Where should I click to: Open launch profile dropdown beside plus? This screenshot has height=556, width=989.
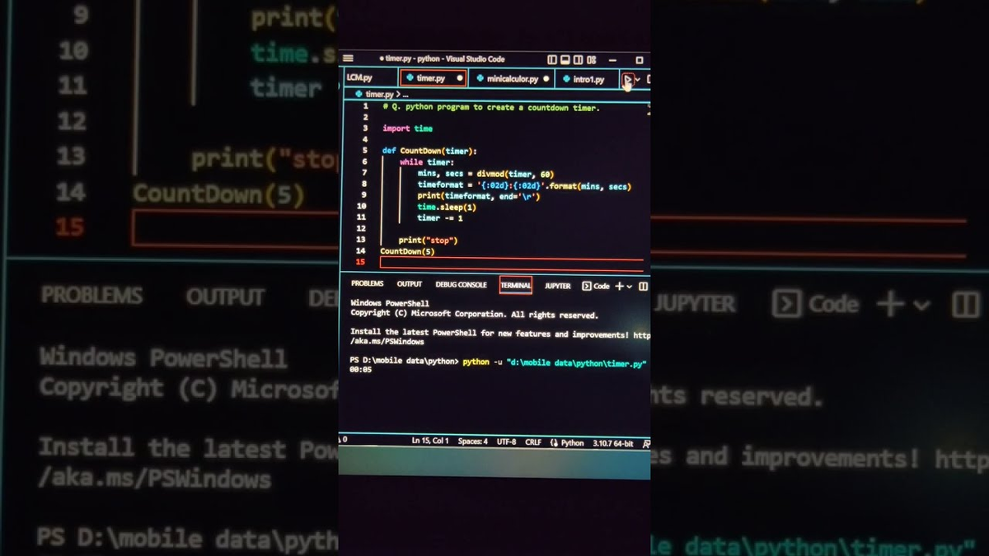click(x=630, y=286)
